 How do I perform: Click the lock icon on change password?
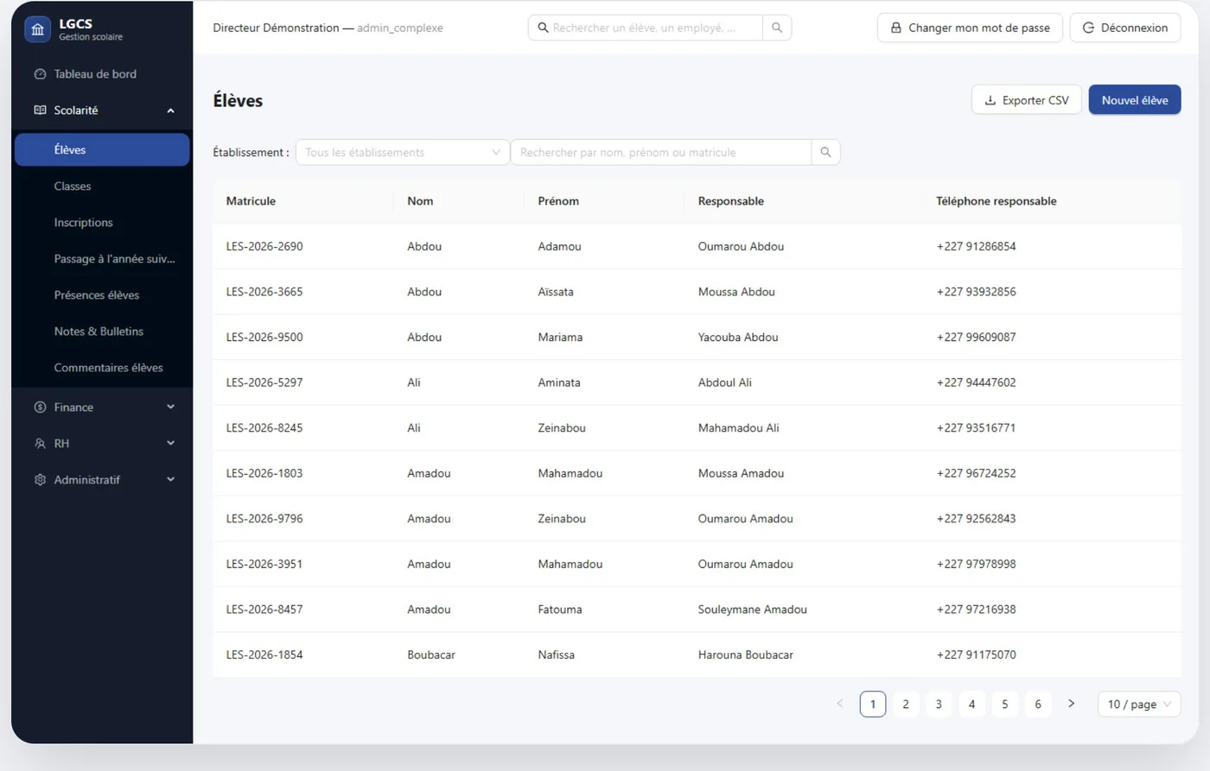(x=896, y=28)
